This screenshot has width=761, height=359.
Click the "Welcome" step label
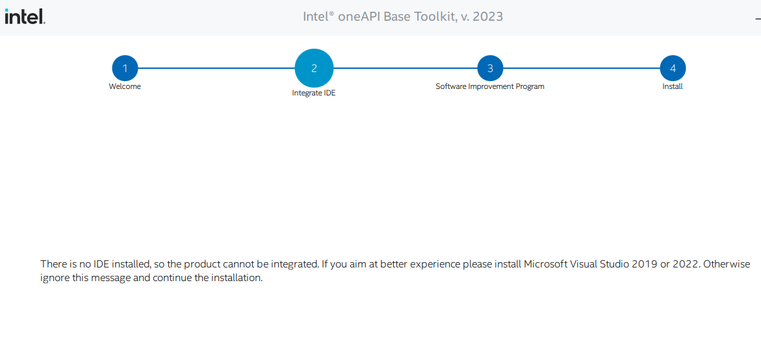[x=125, y=87]
